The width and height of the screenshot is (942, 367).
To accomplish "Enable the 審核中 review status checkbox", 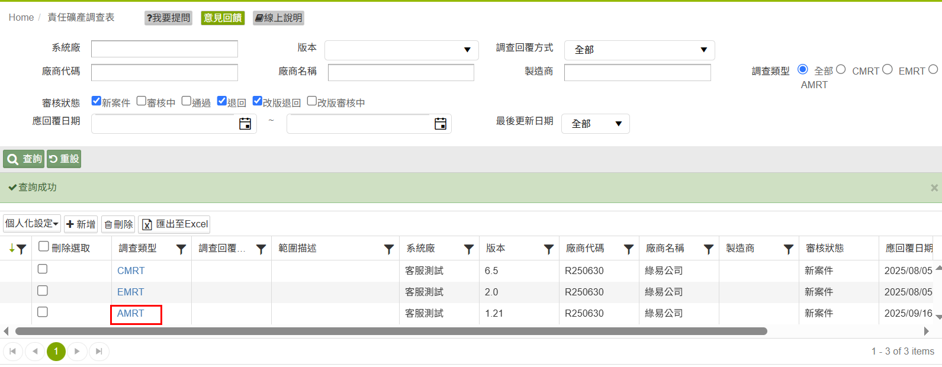I will pos(142,101).
